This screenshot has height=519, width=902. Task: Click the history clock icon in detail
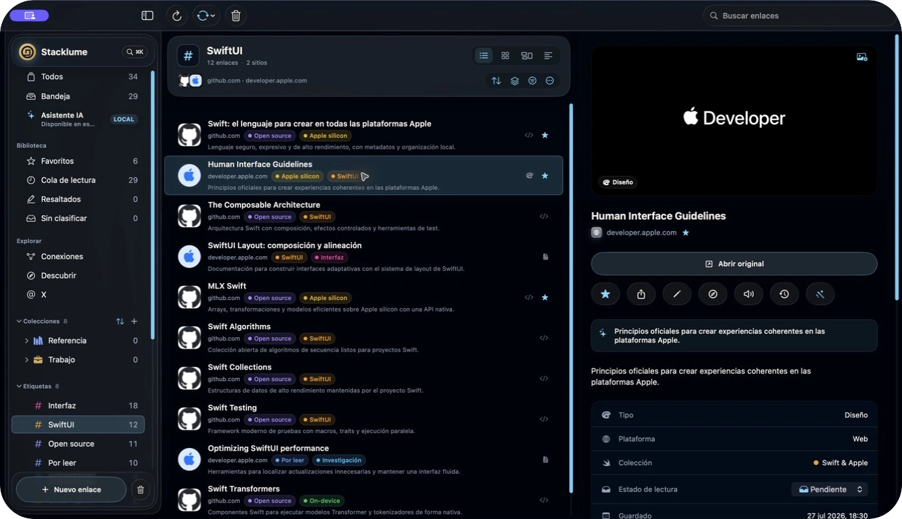pos(784,294)
